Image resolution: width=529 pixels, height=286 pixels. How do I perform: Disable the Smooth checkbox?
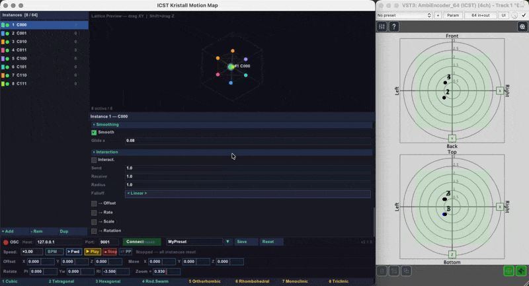click(94, 132)
